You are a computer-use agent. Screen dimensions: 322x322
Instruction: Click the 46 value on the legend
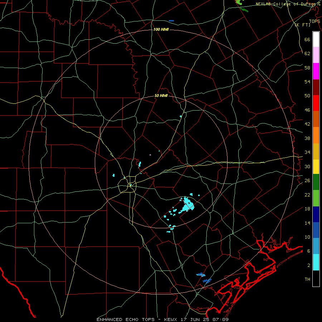tap(307, 110)
